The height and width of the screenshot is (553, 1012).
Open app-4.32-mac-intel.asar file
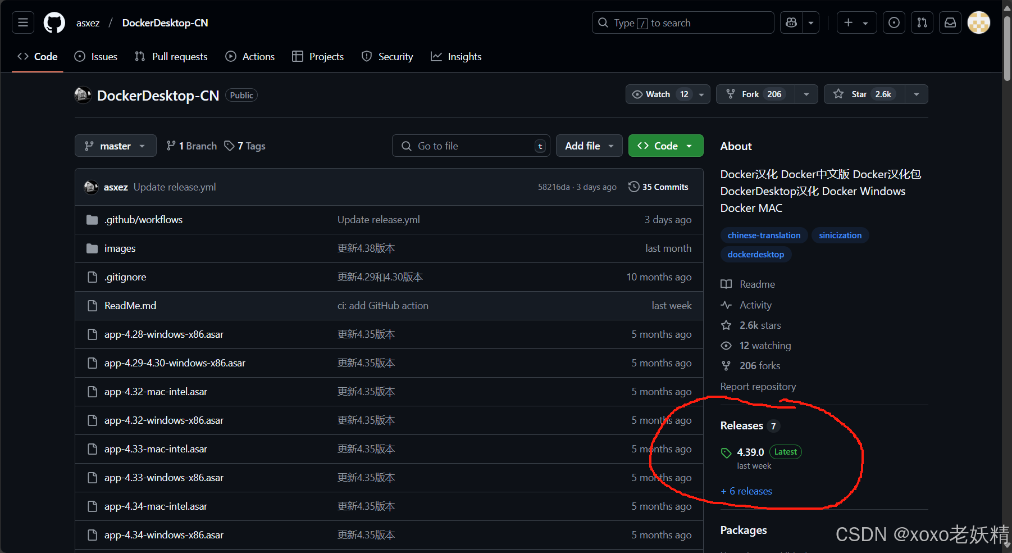click(156, 392)
